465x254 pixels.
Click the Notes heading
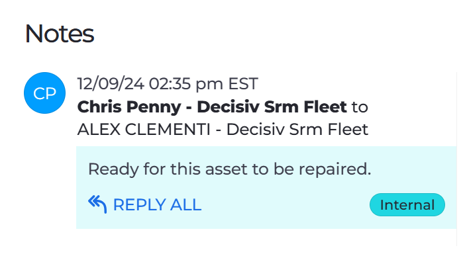60,34
